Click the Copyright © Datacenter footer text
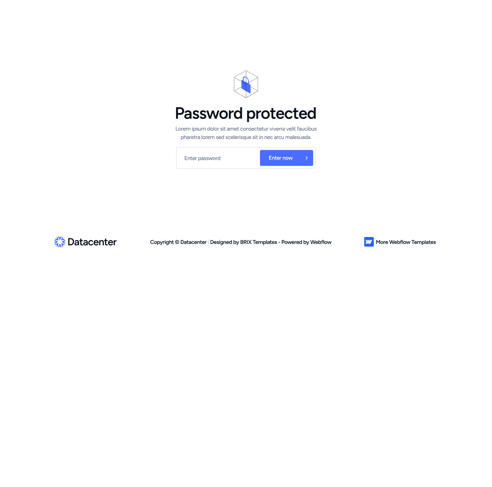The height and width of the screenshot is (487, 492). point(178,242)
